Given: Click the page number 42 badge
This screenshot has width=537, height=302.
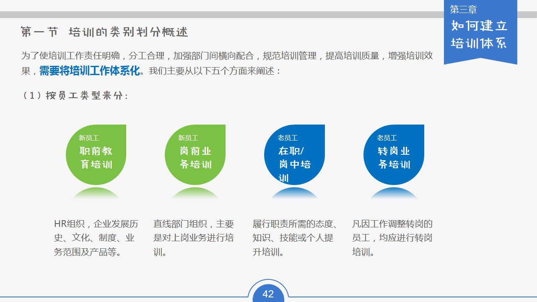Looking at the screenshot, I should click(x=268, y=294).
